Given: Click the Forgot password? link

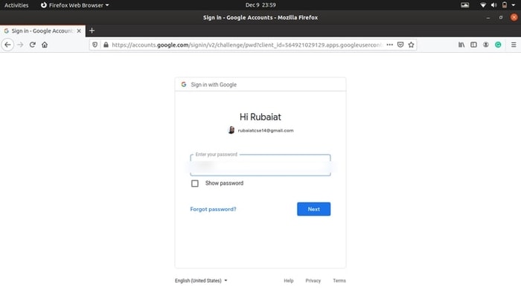Looking at the screenshot, I should [x=213, y=209].
